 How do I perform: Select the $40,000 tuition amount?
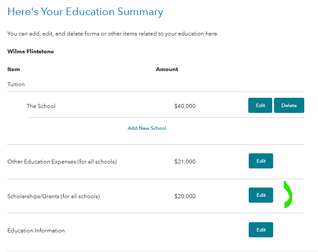pyautogui.click(x=185, y=106)
